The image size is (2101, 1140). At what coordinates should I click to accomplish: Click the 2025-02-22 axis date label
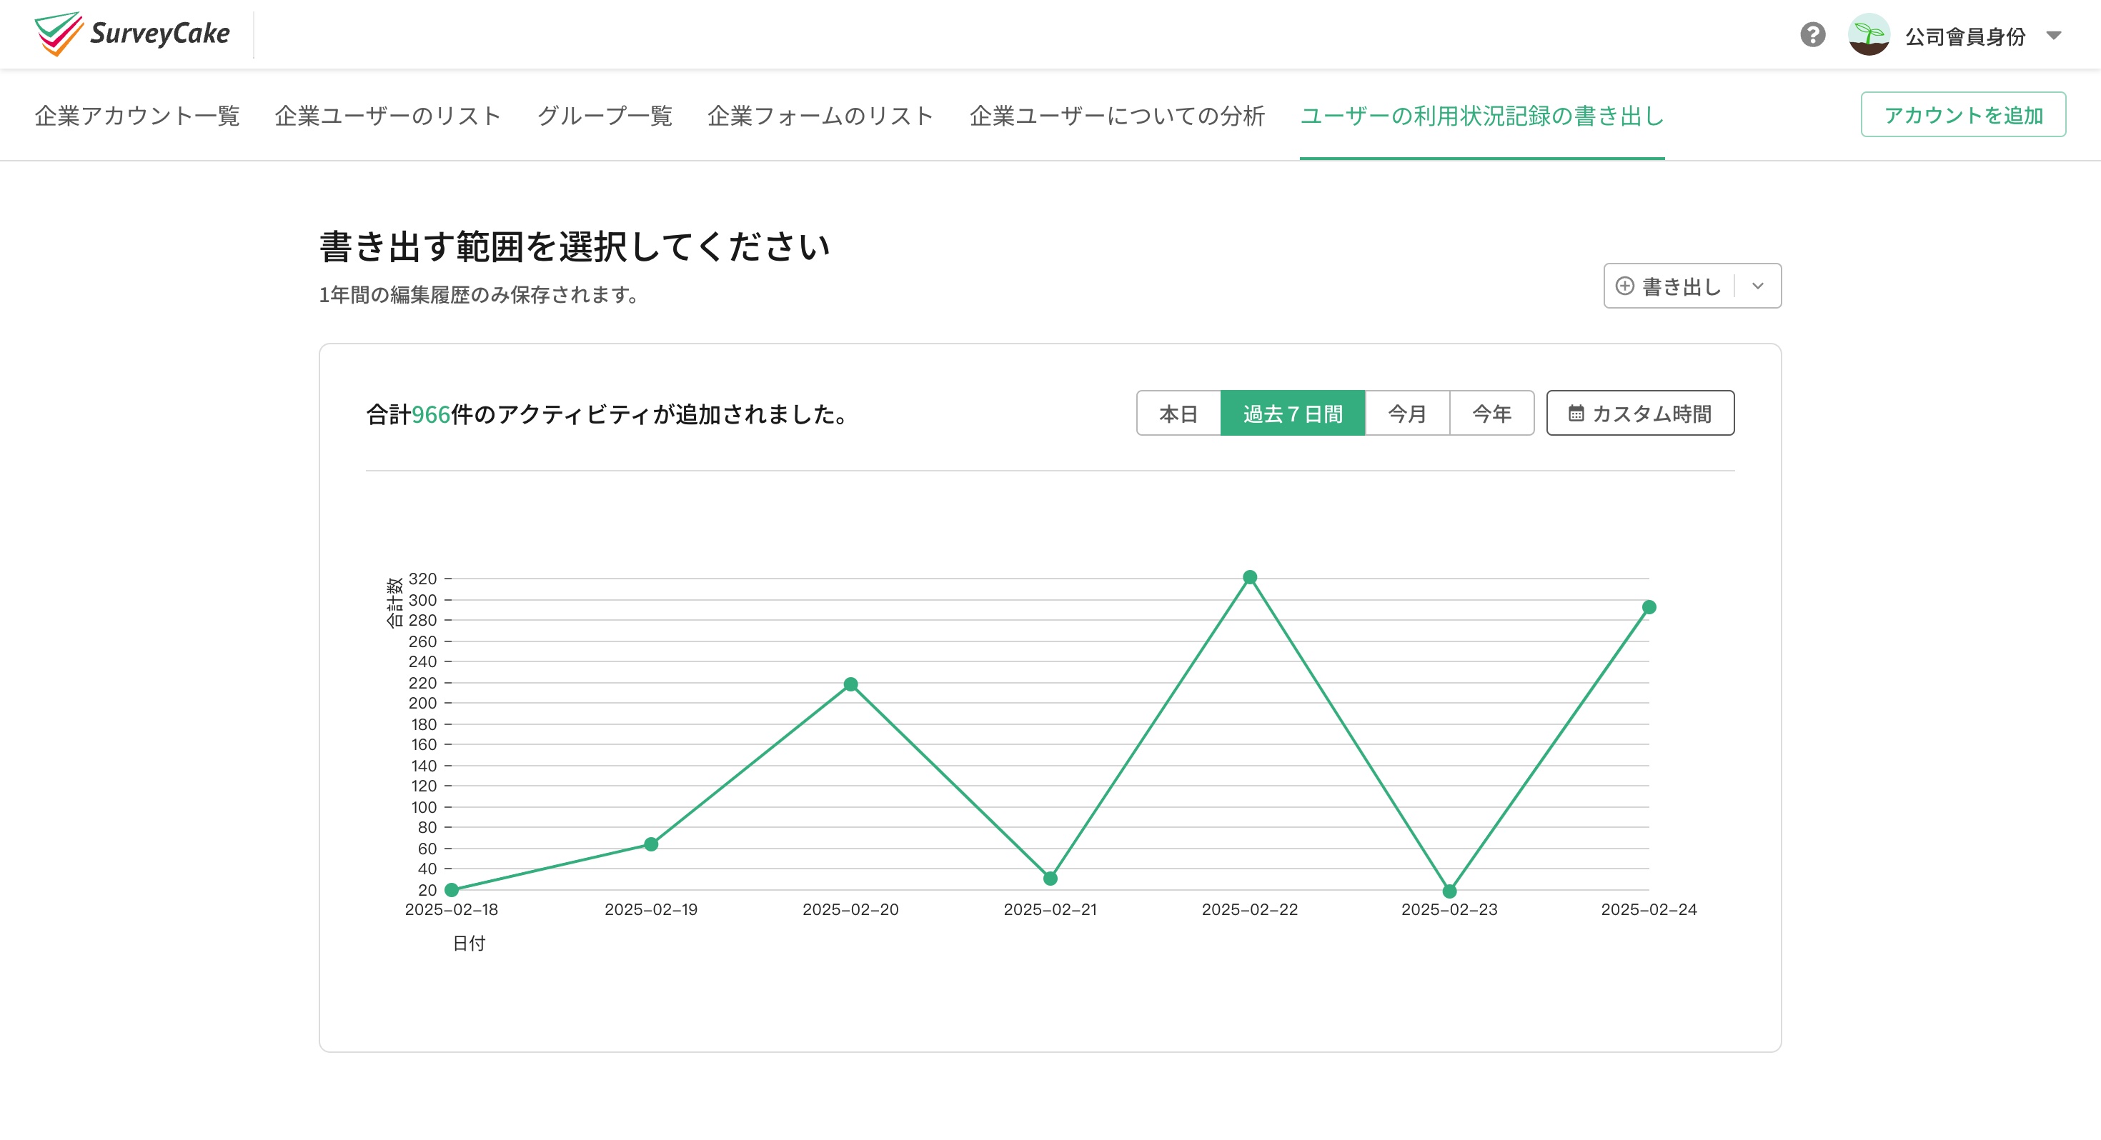coord(1249,909)
